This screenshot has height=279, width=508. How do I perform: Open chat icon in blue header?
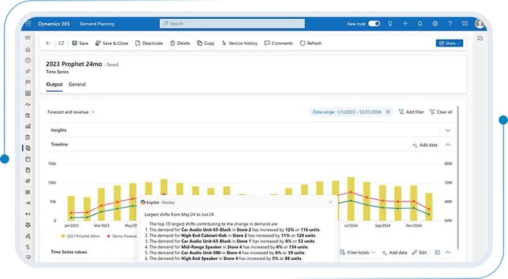[x=464, y=24]
